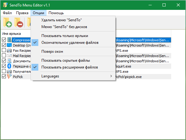Click the Desktop row's Roaming path
Screen dimensions: 186x140
142,45
